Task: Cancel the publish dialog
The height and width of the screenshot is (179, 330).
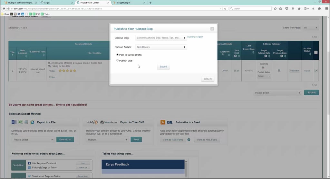Action: tap(208, 79)
